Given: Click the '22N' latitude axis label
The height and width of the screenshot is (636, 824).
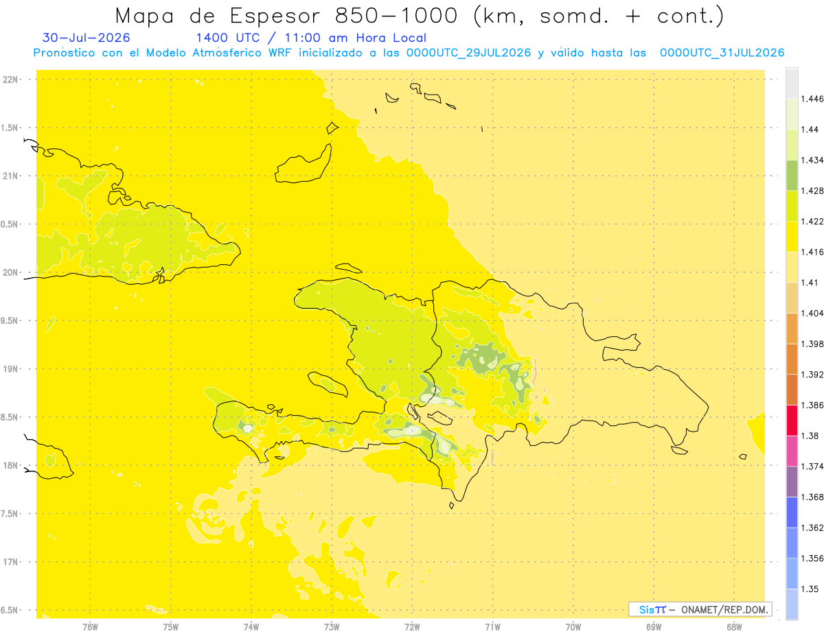Looking at the screenshot, I should (x=10, y=80).
